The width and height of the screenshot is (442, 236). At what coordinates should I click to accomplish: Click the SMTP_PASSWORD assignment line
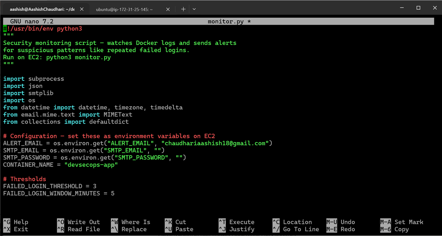click(95, 157)
